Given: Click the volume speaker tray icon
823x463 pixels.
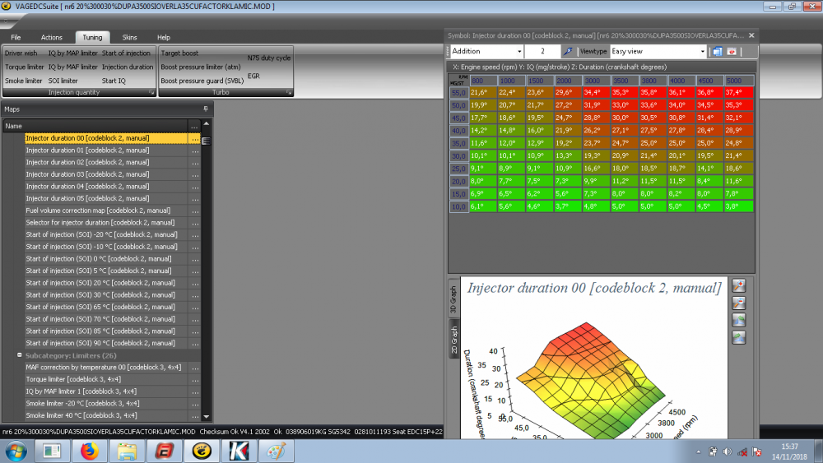Looking at the screenshot, I should click(x=727, y=451).
